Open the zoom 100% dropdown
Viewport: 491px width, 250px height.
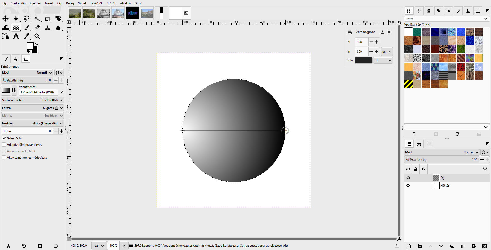(124, 246)
